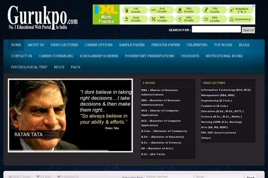Open PEP, SDP, Guest Lectures link

pos(218,133)
